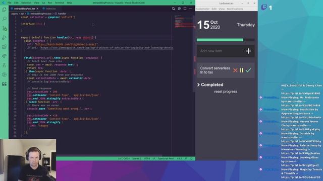Open the View menu in todometer
The image size is (323, 181).
click(x=222, y=9)
